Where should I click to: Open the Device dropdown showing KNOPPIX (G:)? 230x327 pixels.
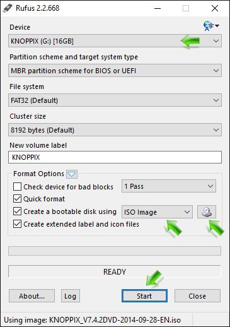pos(115,41)
